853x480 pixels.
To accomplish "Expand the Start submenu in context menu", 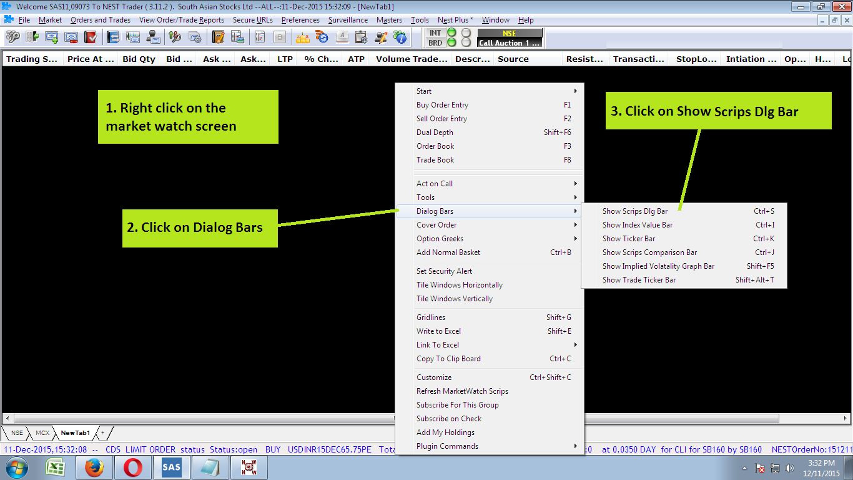I will 490,91.
